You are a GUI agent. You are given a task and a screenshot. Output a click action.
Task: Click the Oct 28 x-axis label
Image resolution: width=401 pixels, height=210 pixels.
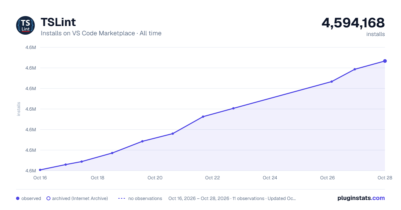point(384,178)
